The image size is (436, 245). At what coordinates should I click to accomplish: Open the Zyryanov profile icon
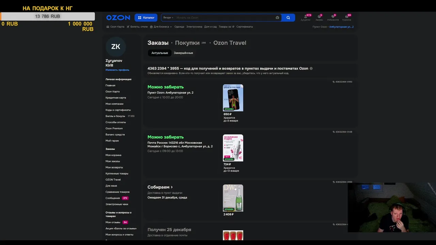point(306,18)
